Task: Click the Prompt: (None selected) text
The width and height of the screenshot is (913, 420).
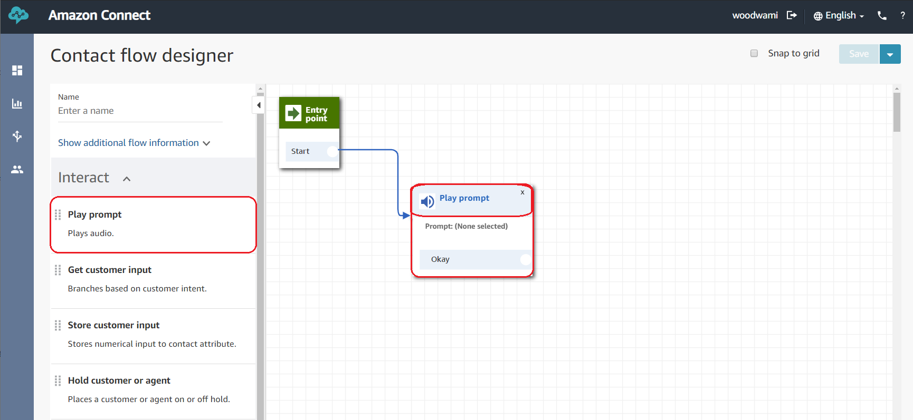Action: point(467,227)
